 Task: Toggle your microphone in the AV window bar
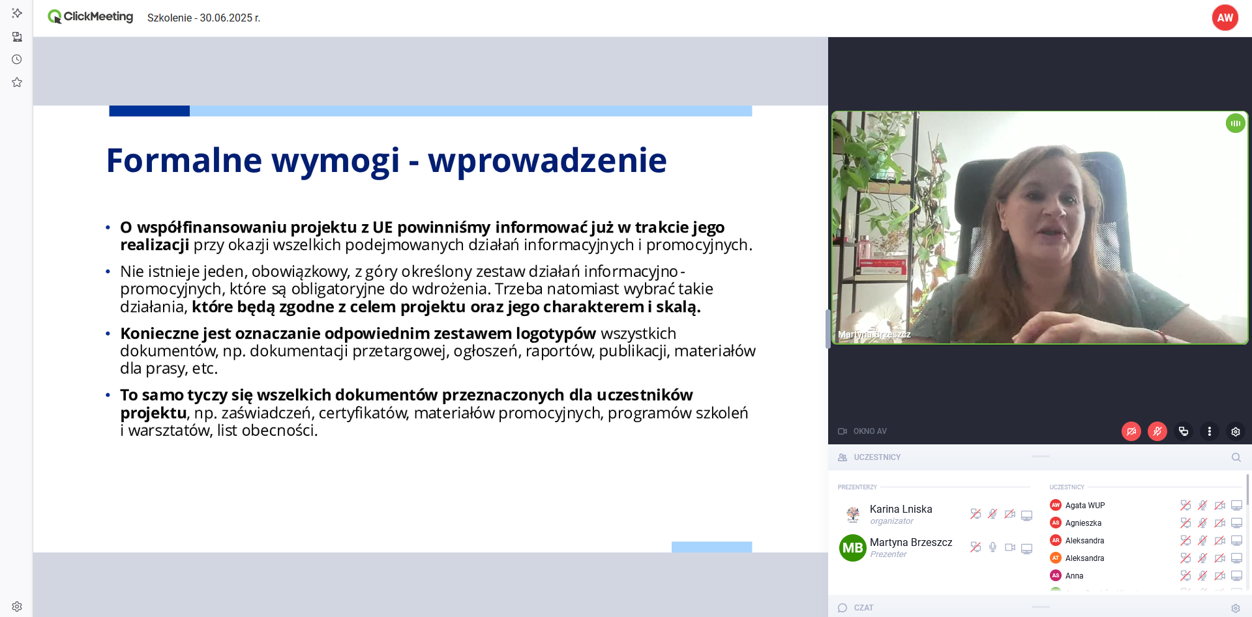click(x=1157, y=431)
